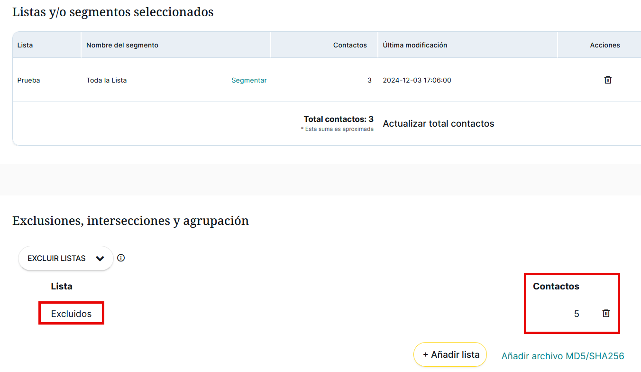The height and width of the screenshot is (372, 641).
Task: Click the Listas y/o segmentos seleccionados heading
Action: point(113,12)
